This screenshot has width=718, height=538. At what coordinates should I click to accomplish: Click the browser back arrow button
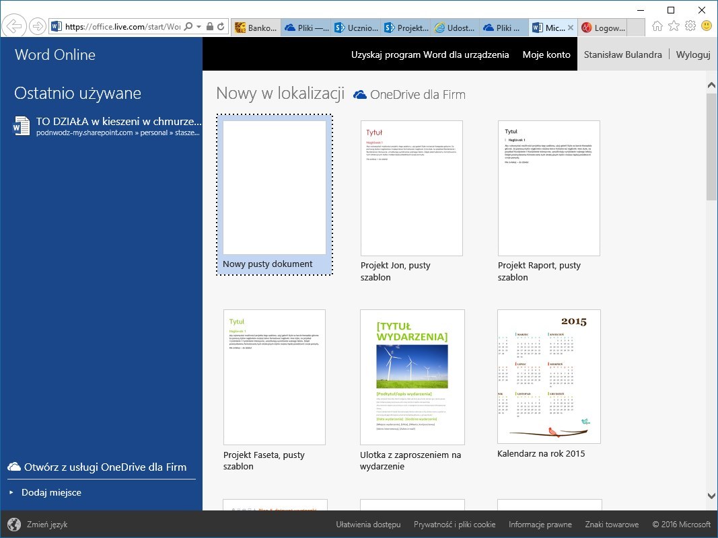tap(13, 26)
